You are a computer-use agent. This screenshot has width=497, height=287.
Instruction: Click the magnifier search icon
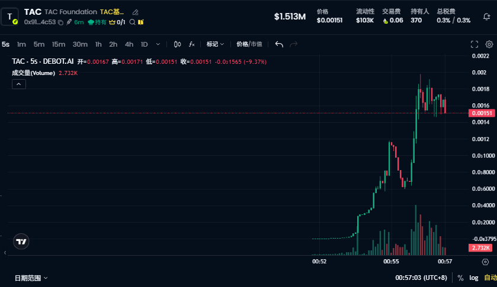coord(133,22)
